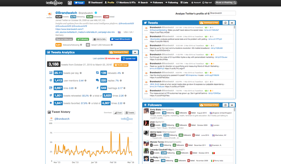This screenshot has height=164, width=281.
Task: Refresh the Tweets panel with the reload icon
Action: [x=225, y=23]
